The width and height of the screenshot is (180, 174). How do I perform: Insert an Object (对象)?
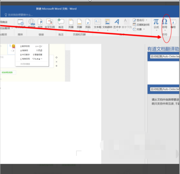pos(137,29)
